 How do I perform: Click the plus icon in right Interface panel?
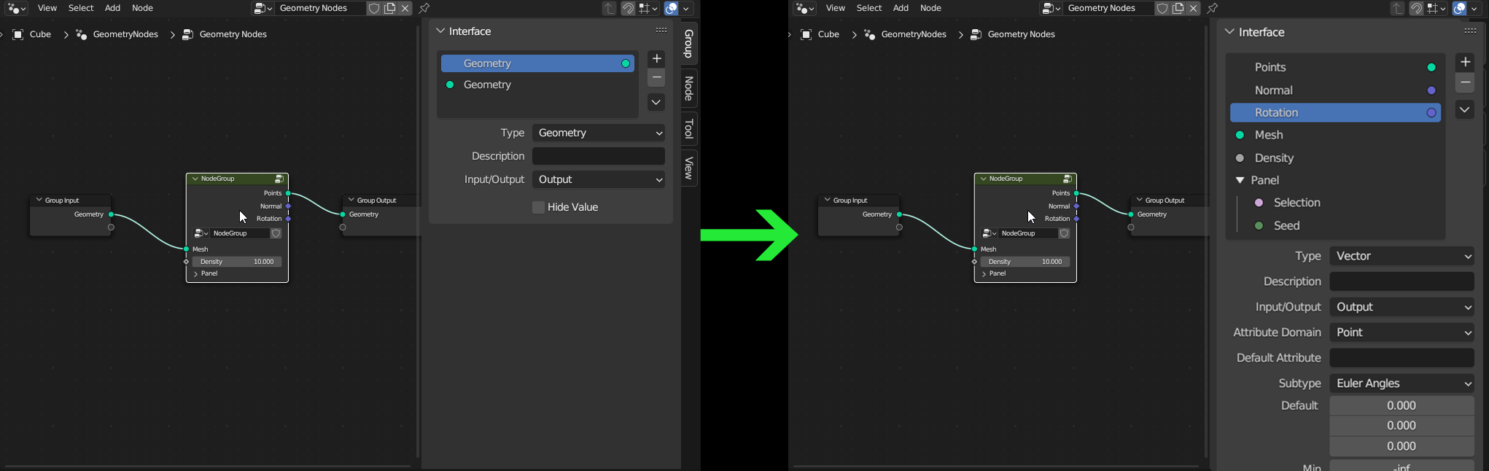click(1465, 62)
